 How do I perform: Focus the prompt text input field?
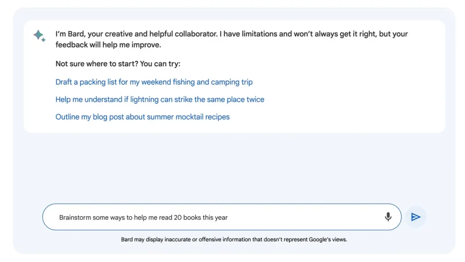pyautogui.click(x=218, y=217)
